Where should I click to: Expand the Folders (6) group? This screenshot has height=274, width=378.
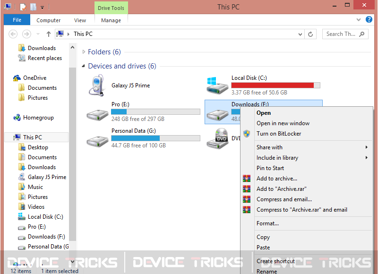pyautogui.click(x=84, y=52)
